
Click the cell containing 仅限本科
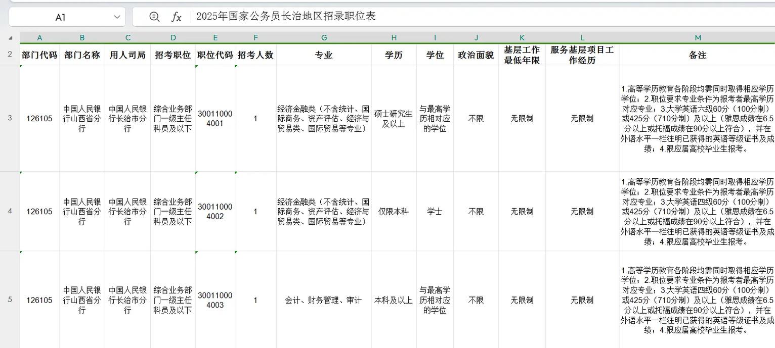click(394, 211)
